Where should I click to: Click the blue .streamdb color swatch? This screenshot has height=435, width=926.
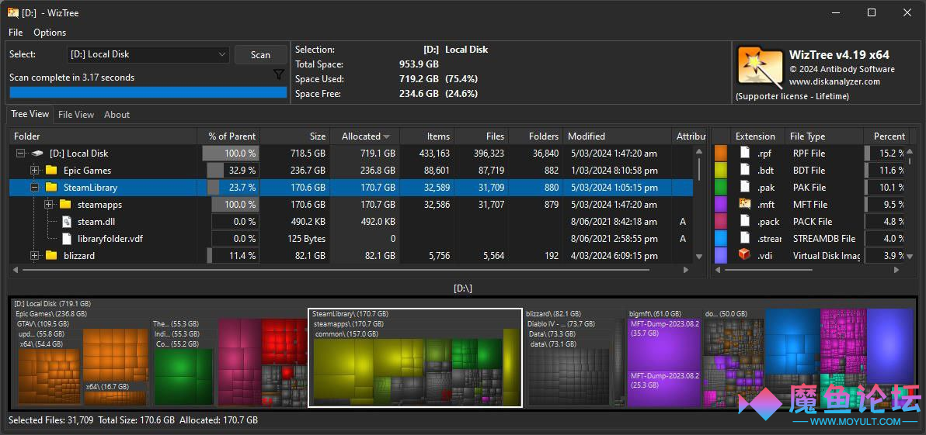(x=720, y=239)
